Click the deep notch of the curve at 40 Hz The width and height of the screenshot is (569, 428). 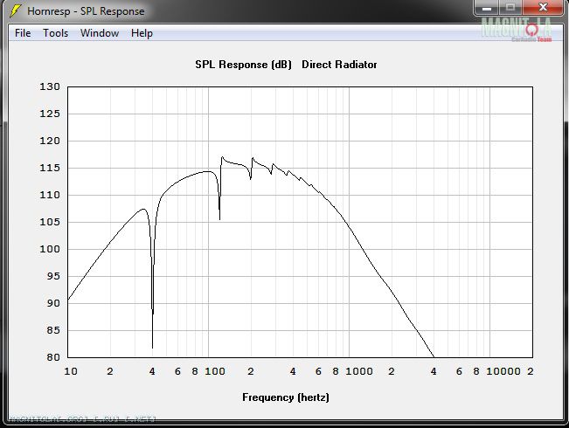coord(152,347)
